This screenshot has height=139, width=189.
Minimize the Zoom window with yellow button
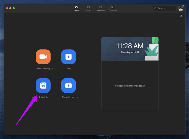(10, 8)
